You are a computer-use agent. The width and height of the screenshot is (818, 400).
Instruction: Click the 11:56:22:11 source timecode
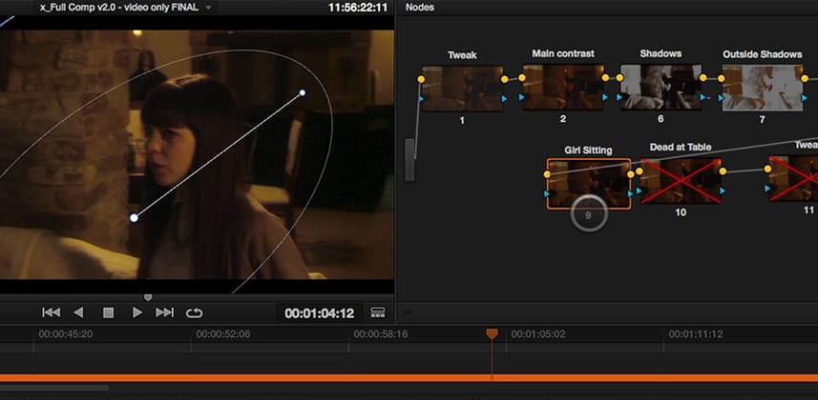358,8
